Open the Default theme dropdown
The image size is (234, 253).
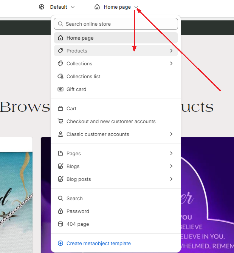click(x=62, y=7)
